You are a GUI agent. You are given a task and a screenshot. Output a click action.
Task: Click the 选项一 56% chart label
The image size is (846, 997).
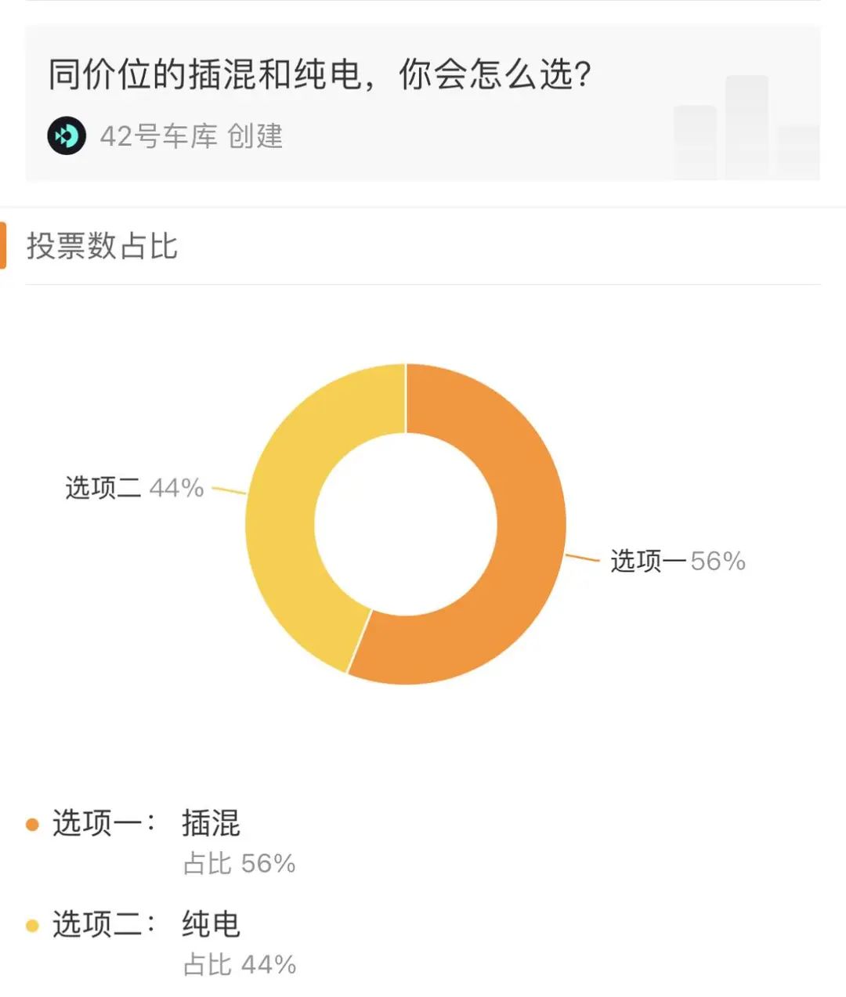(678, 561)
